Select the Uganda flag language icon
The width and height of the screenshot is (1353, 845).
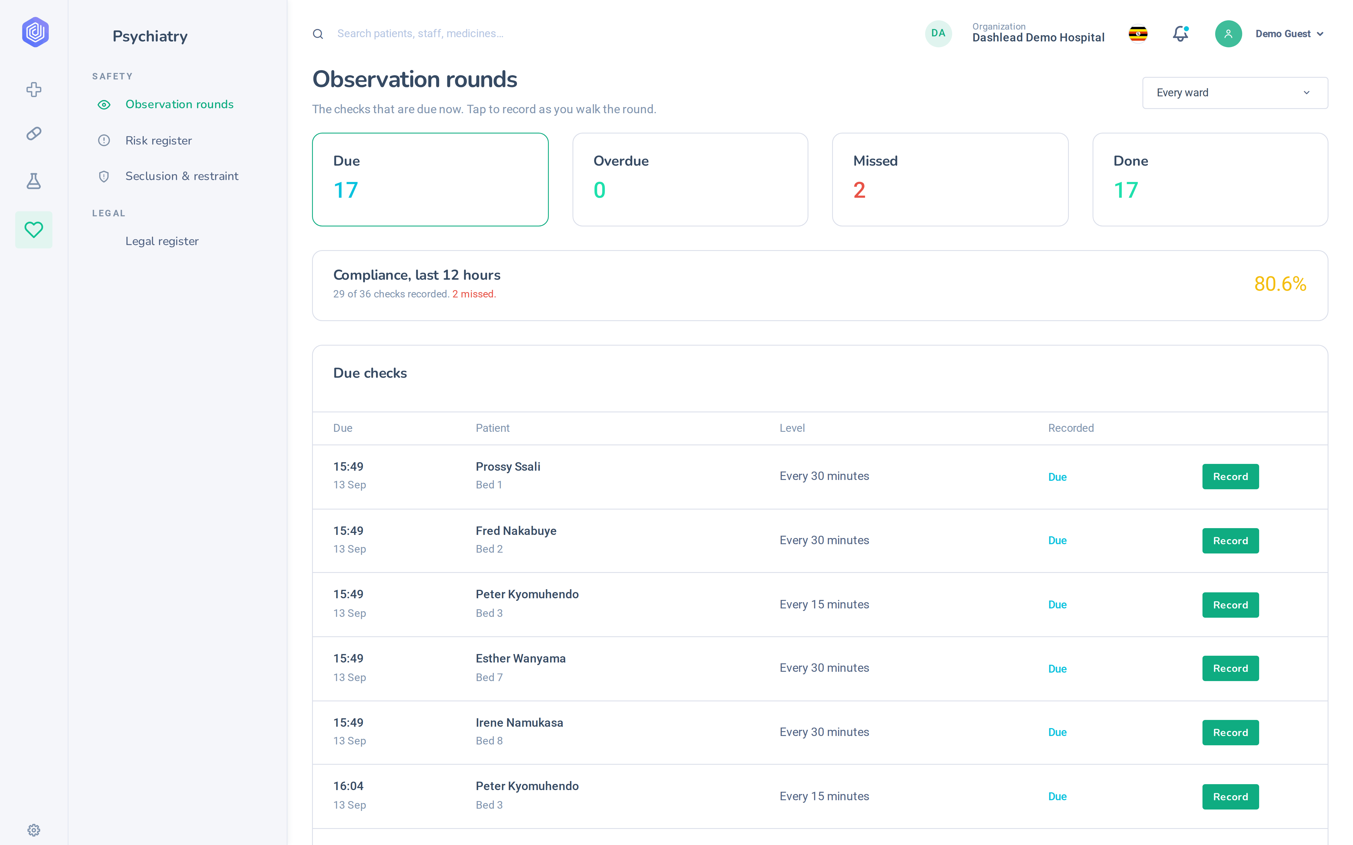1138,34
